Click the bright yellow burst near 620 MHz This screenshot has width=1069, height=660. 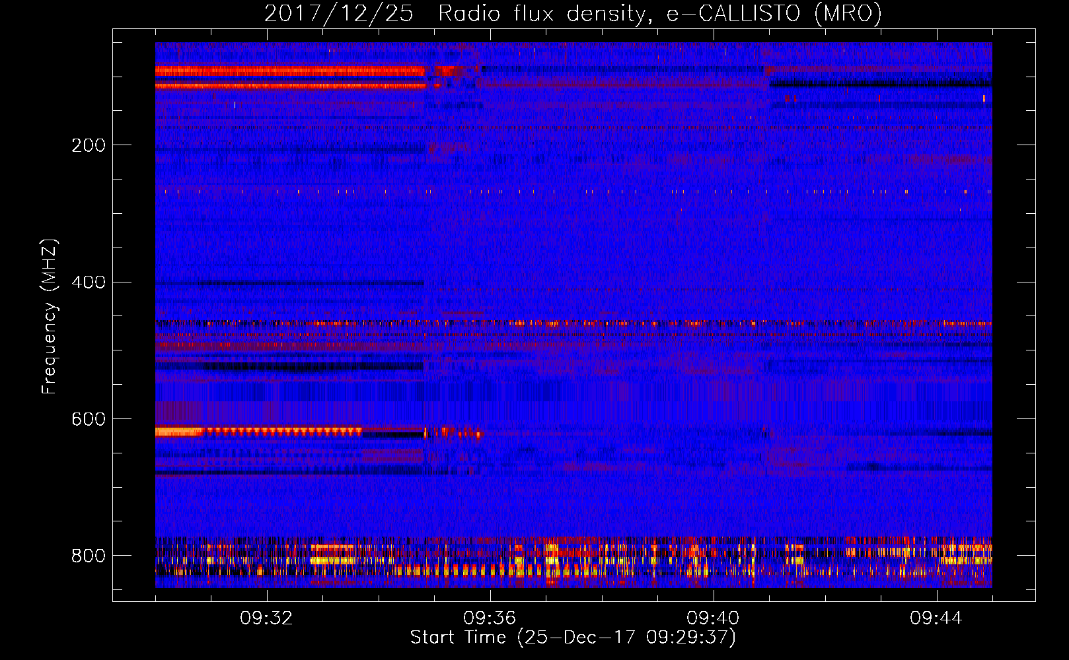coord(180,432)
